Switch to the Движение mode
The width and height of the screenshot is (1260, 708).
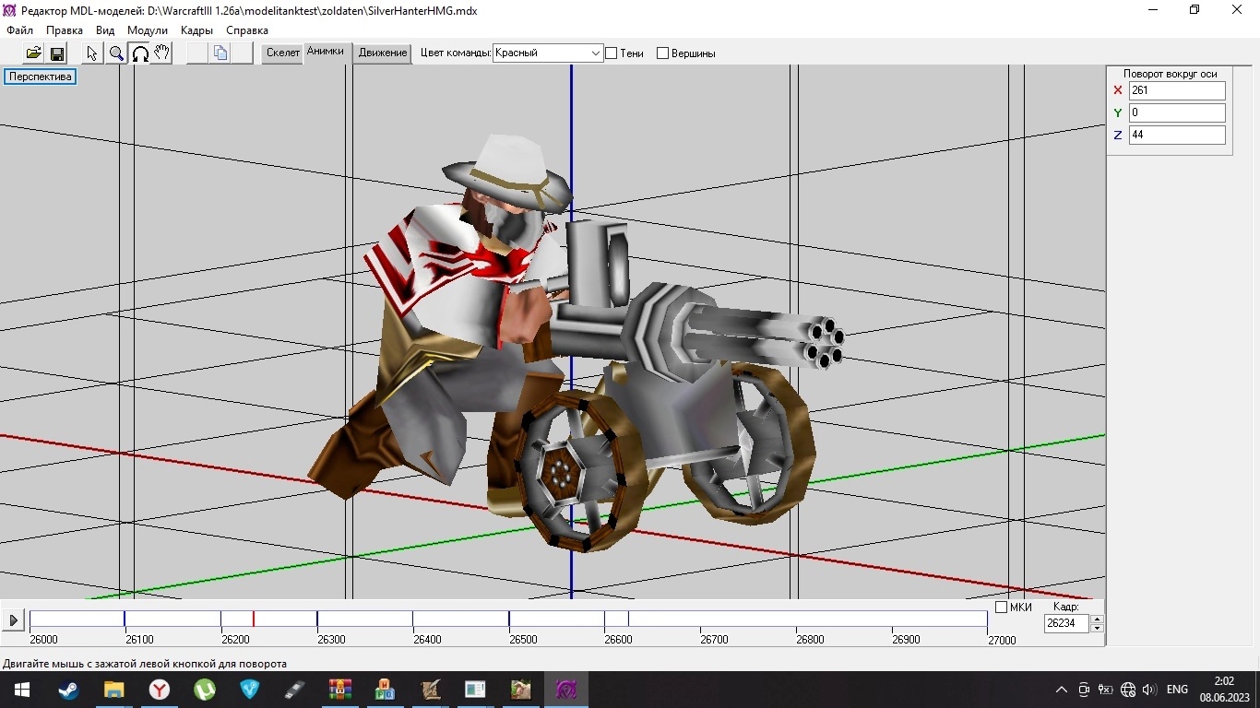pos(383,53)
